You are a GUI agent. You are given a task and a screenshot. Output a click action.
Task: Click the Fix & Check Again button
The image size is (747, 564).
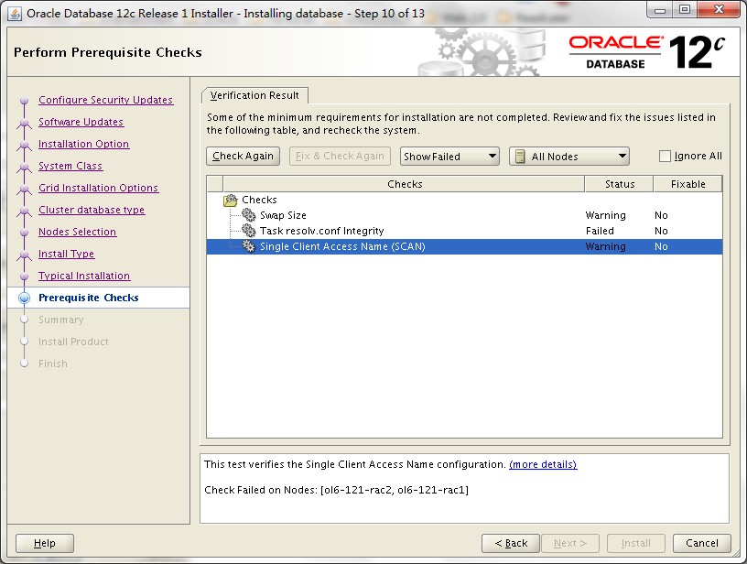click(x=340, y=156)
